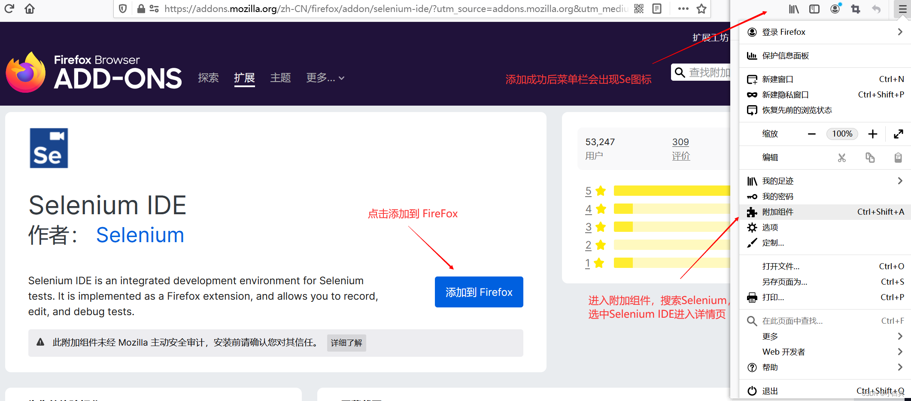911x401 pixels.
Task: Click the 详细了解 button
Action: [346, 343]
